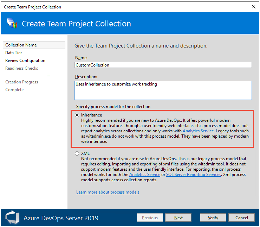Select the Inheritance process model radio button
260x227 pixels.
click(x=77, y=115)
